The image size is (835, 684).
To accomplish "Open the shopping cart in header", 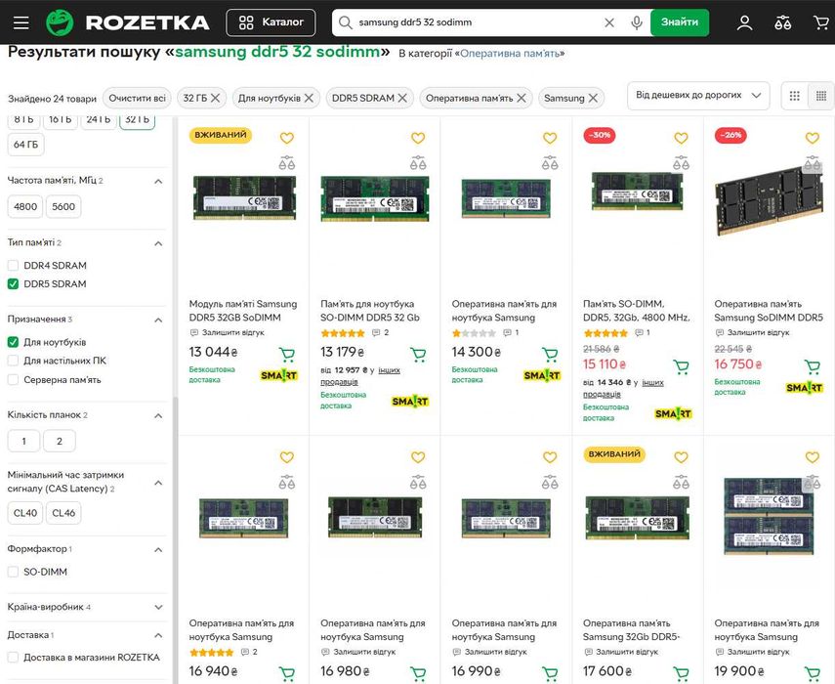I will pyautogui.click(x=821, y=22).
